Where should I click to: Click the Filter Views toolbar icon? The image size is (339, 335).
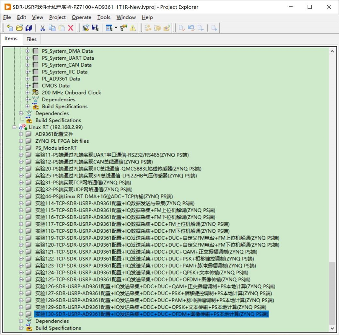(109, 28)
